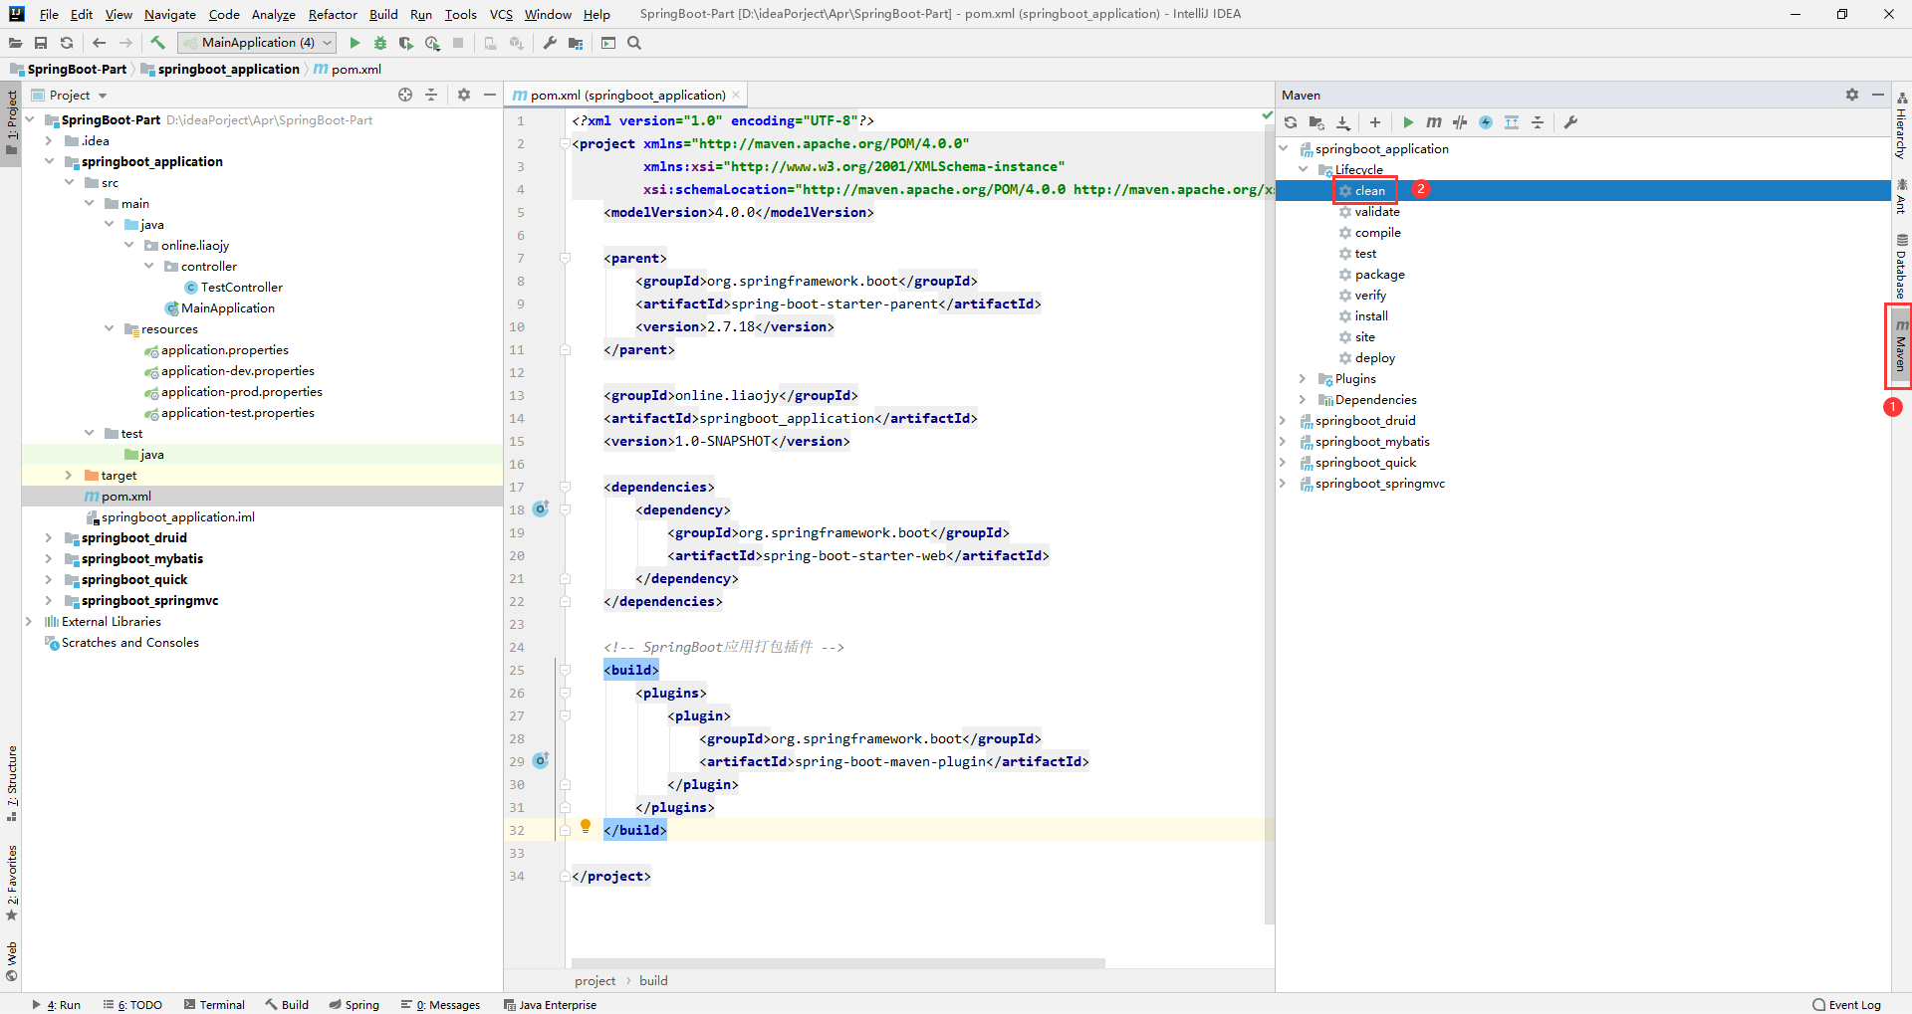This screenshot has width=1912, height=1014.
Task: Open the MainApplication (4) run configuration dropdown
Action: [257, 43]
